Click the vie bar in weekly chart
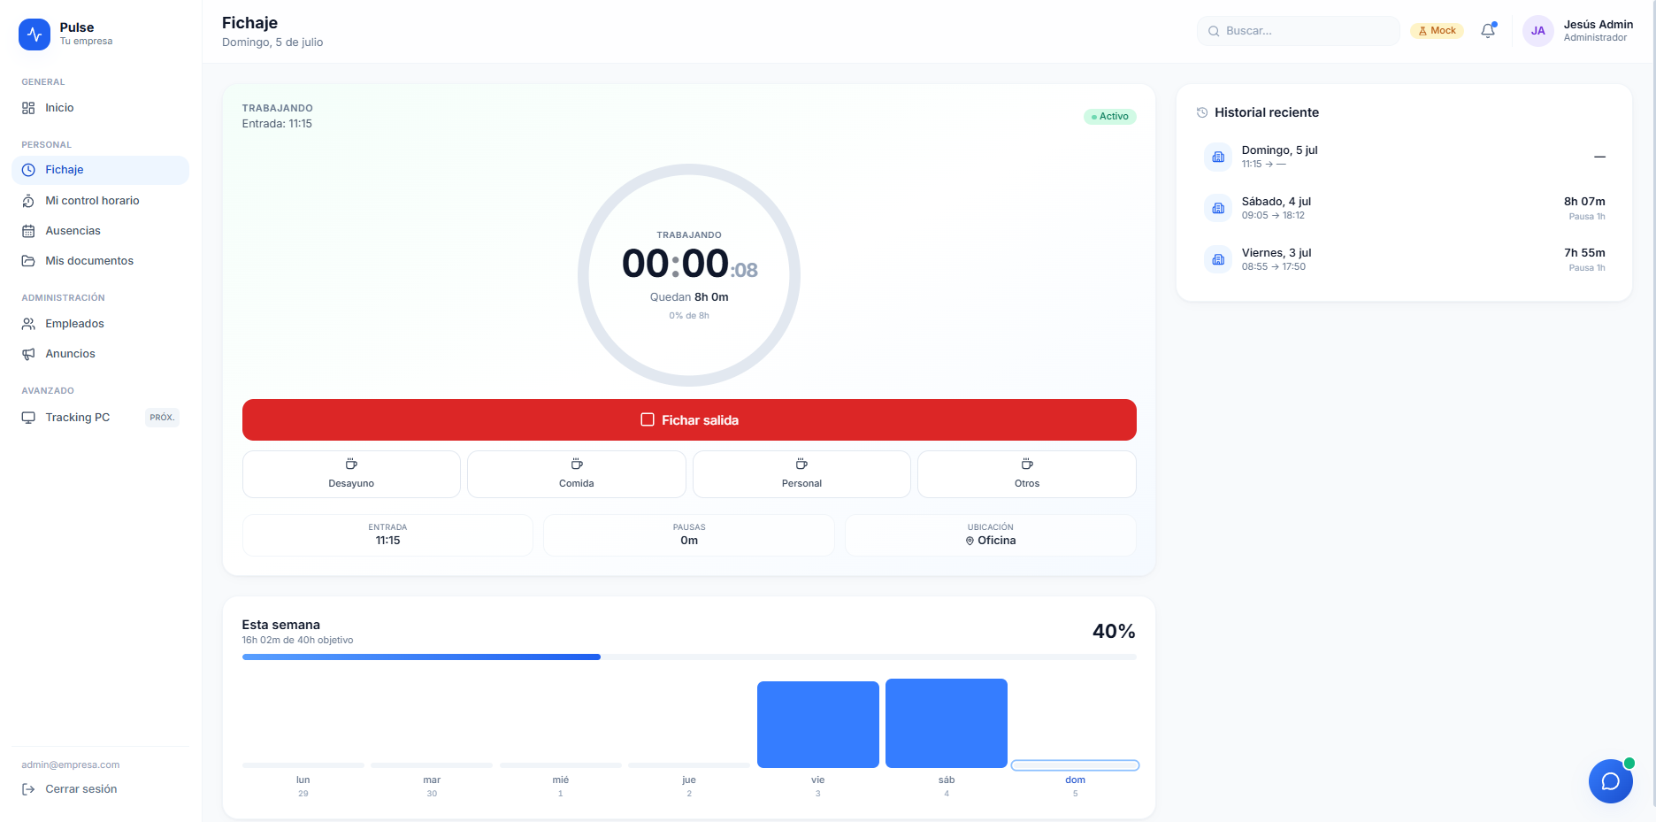 pyautogui.click(x=818, y=725)
